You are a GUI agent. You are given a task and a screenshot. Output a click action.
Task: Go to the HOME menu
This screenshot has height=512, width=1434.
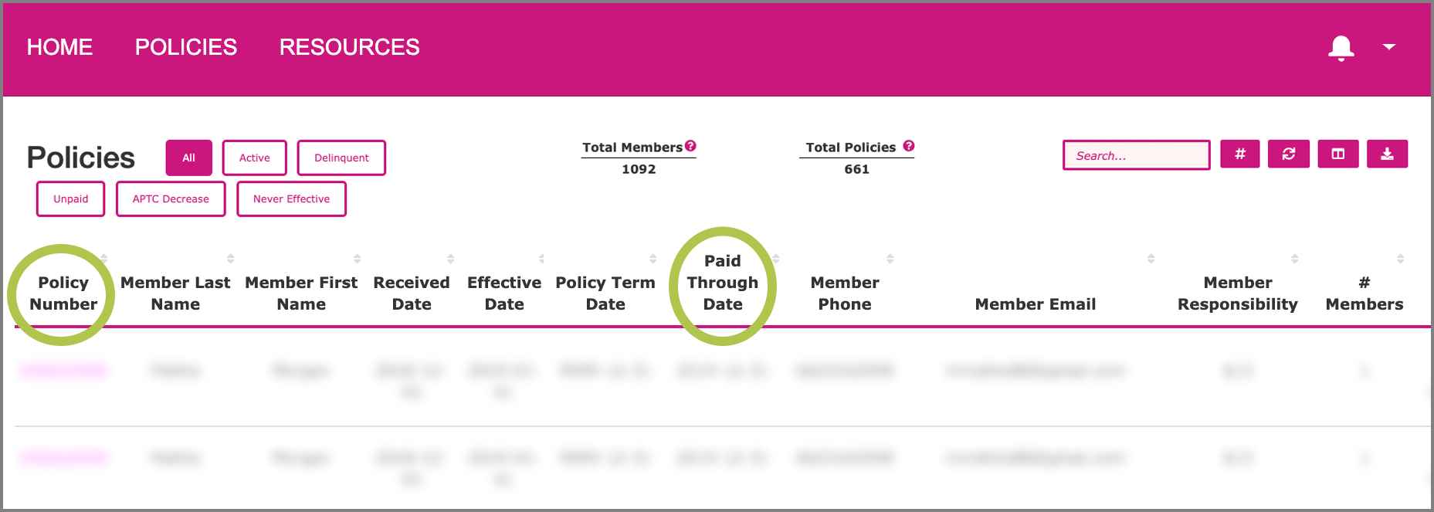coord(59,47)
